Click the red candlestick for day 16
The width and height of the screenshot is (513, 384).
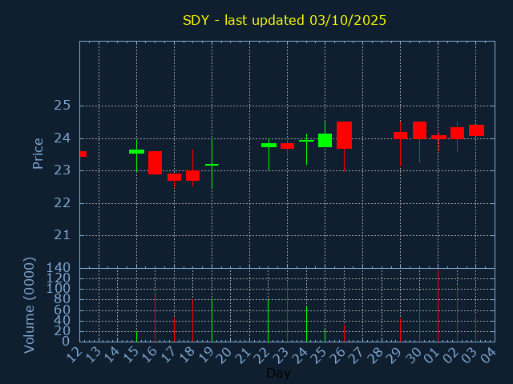click(x=155, y=162)
